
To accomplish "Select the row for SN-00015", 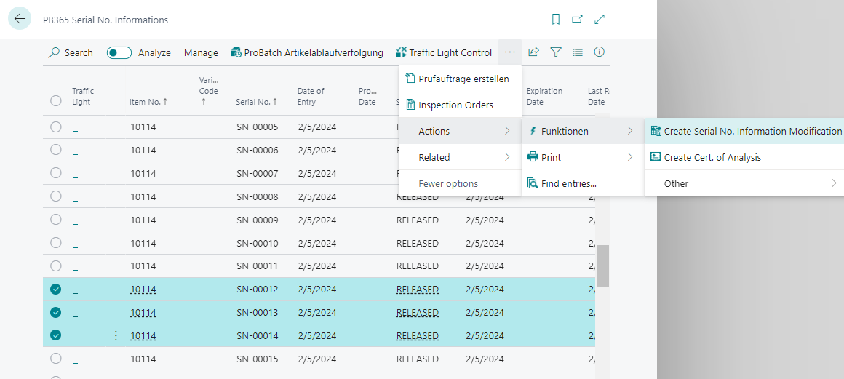I will pyautogui.click(x=55, y=359).
